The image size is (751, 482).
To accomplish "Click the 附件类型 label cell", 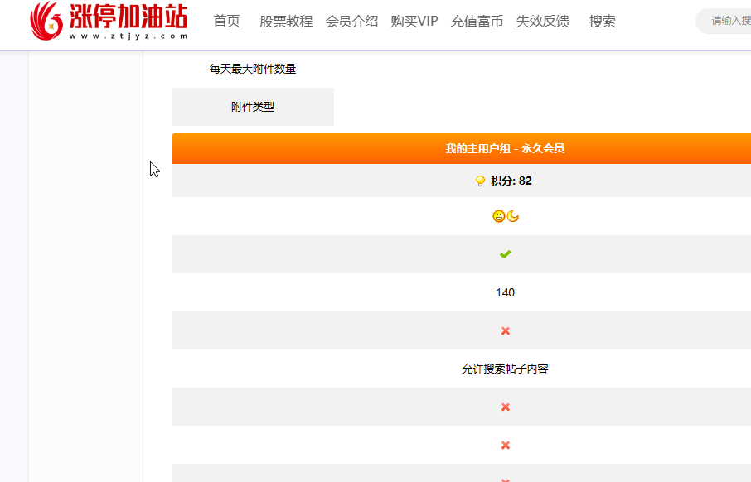I will coord(253,107).
